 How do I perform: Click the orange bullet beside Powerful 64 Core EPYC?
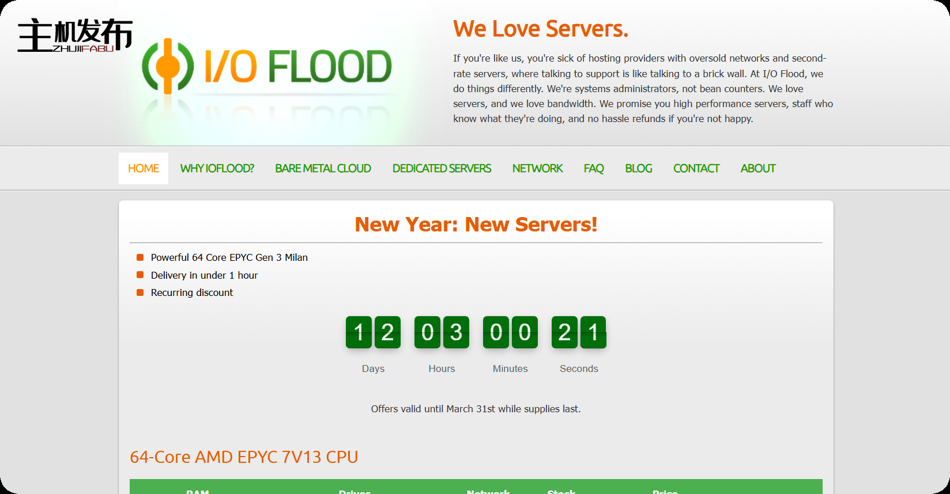(x=140, y=257)
